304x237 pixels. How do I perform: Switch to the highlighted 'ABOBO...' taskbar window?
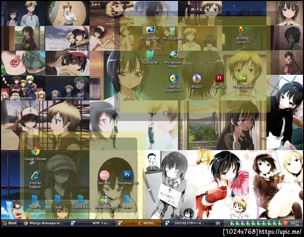click(x=138, y=223)
